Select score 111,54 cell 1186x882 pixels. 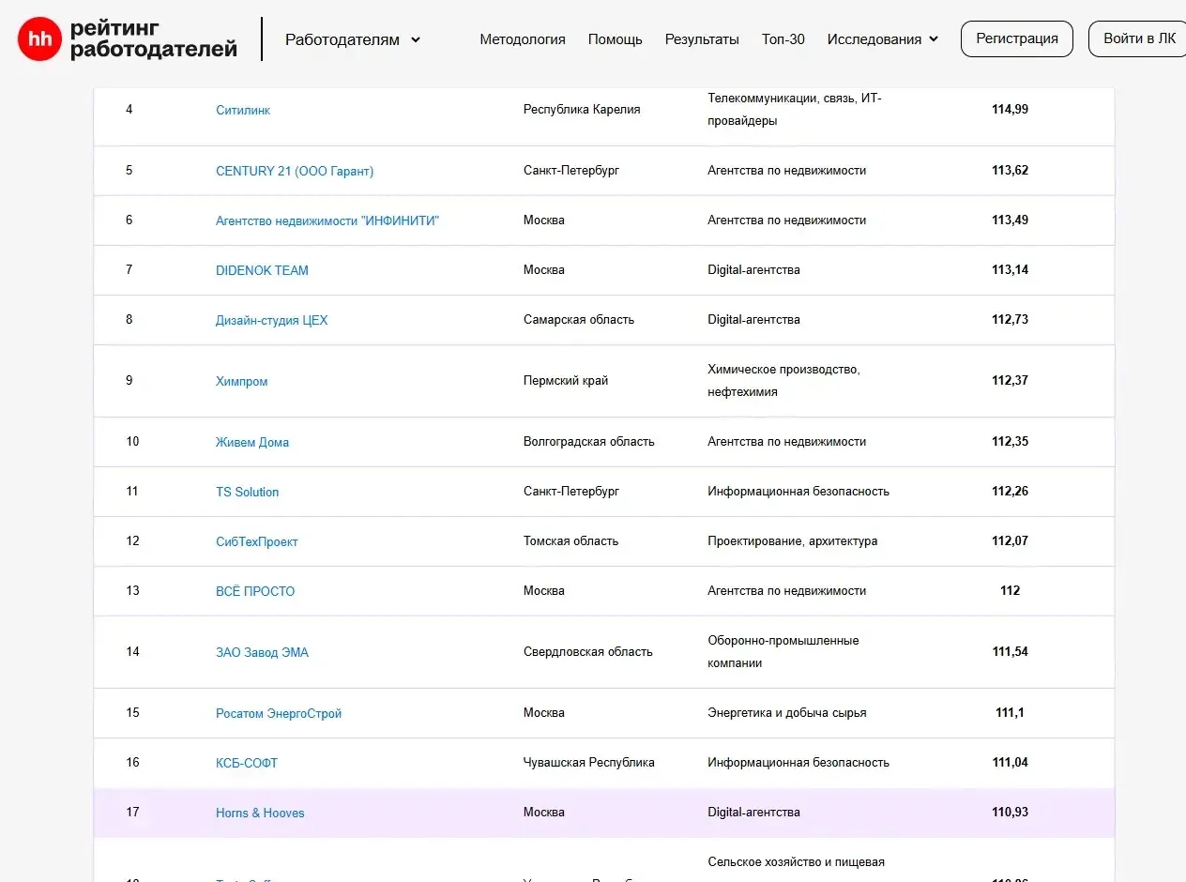pos(1010,651)
